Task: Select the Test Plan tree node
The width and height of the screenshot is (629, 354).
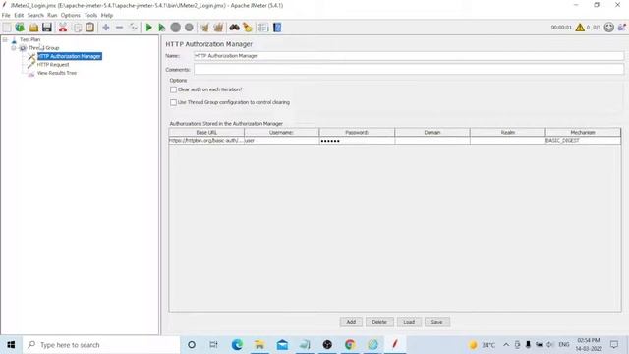Action: (x=30, y=39)
